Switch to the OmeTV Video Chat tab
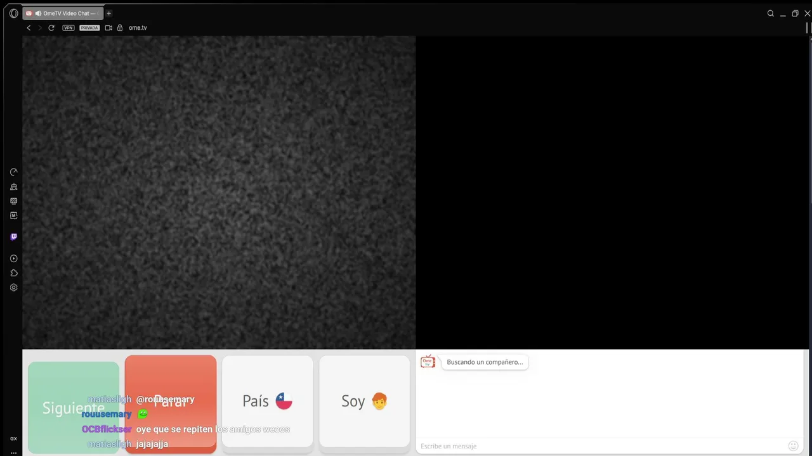 (63, 13)
